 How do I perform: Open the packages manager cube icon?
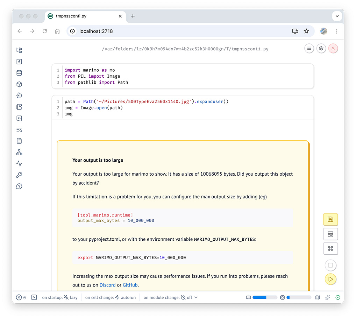pyautogui.click(x=19, y=84)
